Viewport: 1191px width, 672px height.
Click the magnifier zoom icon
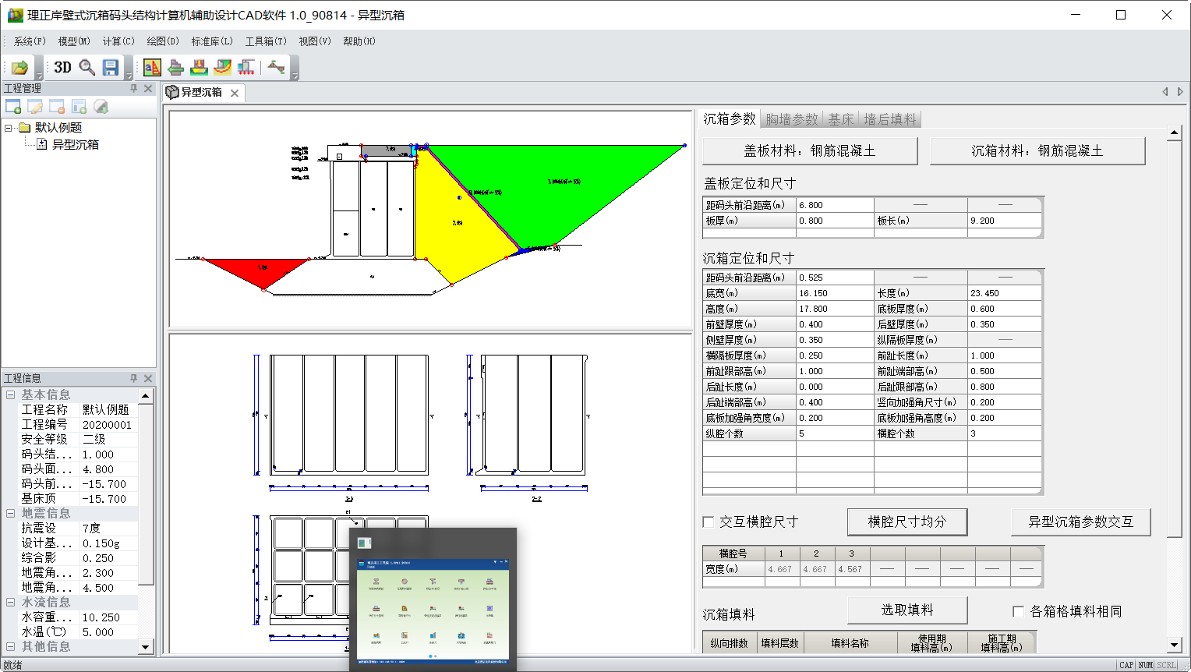[87, 68]
